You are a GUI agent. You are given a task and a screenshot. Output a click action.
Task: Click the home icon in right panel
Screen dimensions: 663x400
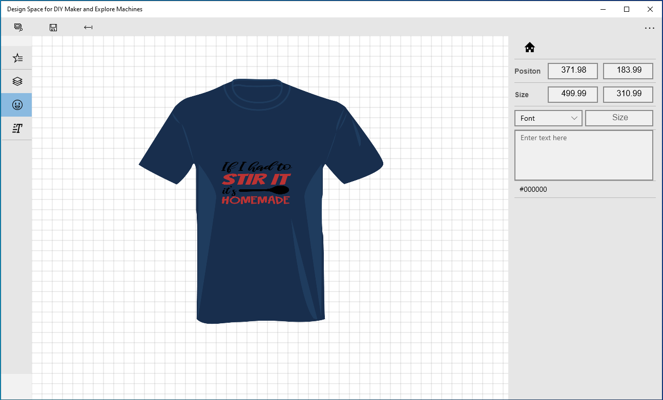point(530,48)
